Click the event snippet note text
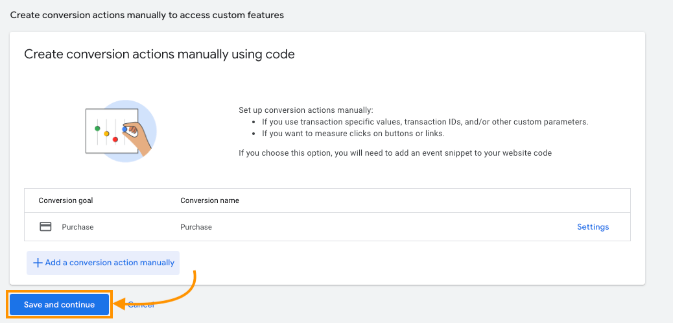The width and height of the screenshot is (673, 323). tap(395, 152)
